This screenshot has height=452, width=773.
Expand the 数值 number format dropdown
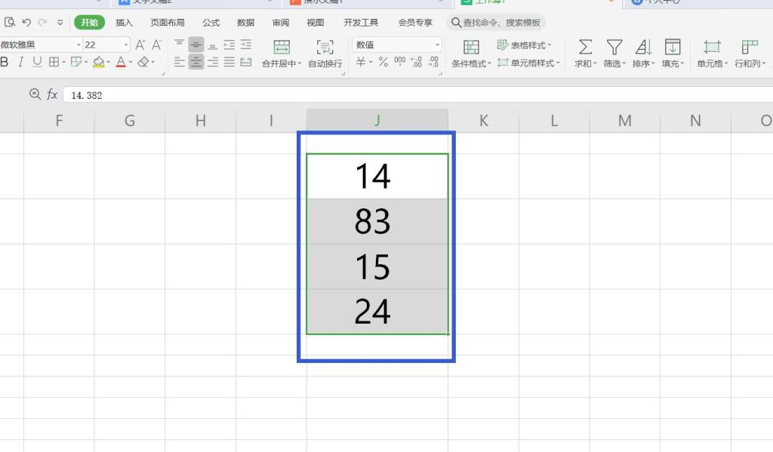[x=437, y=45]
